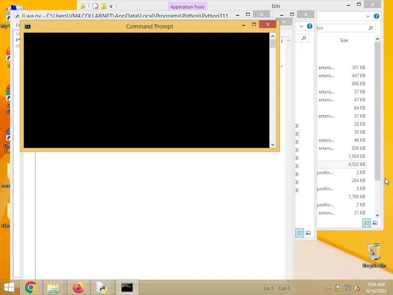
Task: Open the Windows Start button
Action: coord(9,287)
